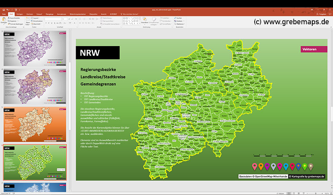Screen dimensions: 333x195
Task: Click the Einfügen paste icon
Action: [4, 20]
